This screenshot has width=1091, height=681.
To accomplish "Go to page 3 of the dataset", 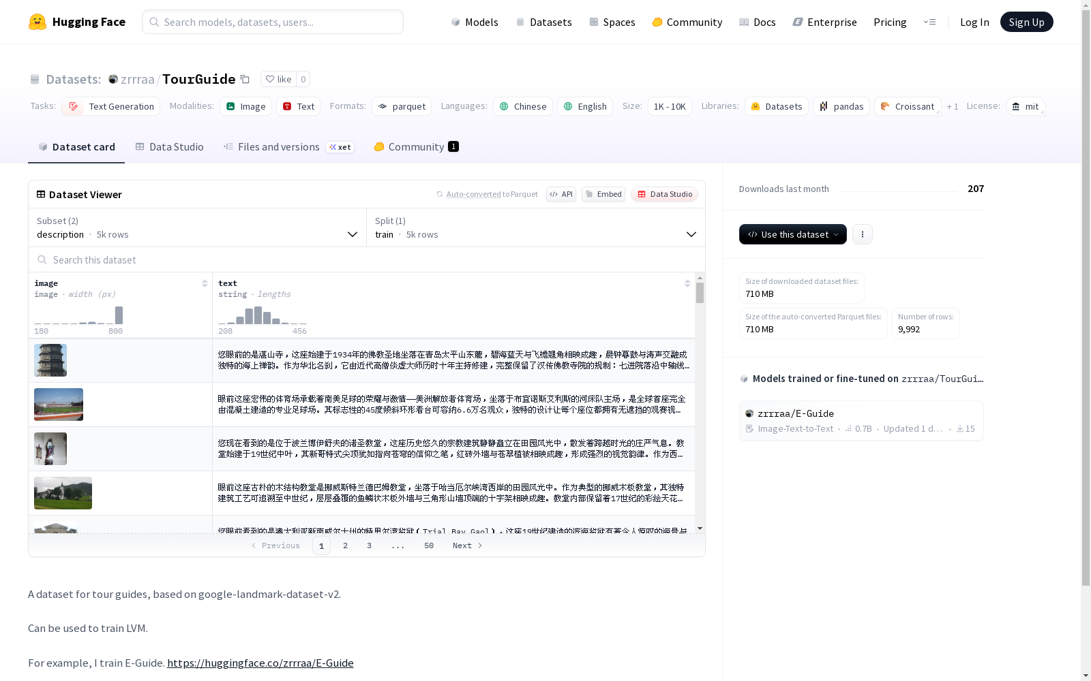I will (370, 545).
